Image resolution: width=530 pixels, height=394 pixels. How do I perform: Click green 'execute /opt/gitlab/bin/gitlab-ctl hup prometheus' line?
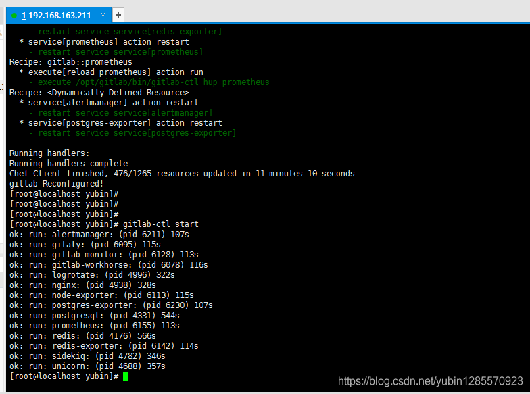click(149, 82)
